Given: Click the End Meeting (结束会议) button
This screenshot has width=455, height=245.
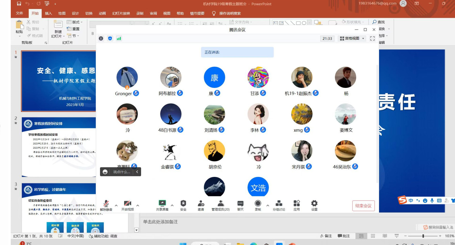Looking at the screenshot, I should tap(363, 206).
